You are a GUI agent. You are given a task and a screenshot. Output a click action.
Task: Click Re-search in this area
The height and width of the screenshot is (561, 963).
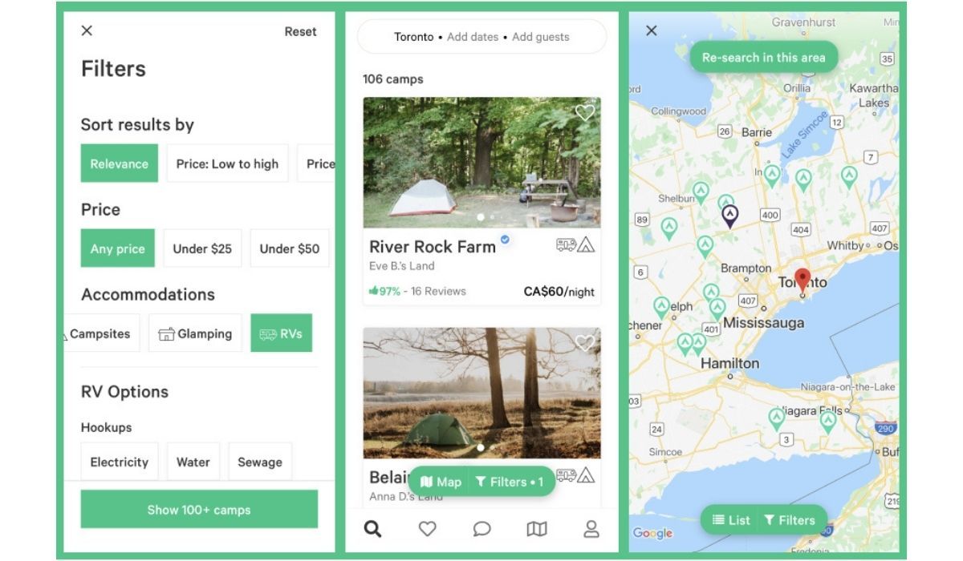pos(763,58)
